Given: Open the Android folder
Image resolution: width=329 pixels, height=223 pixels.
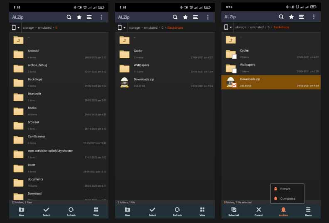Looking at the screenshot, I should [59, 54].
